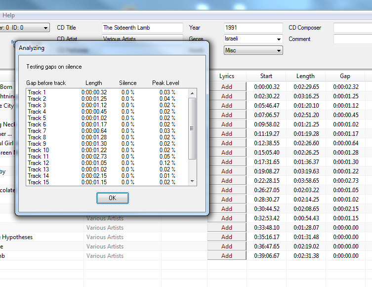Add lyrics for track starting 0:11:19.27
This screenshot has height=287, width=372.
coord(227,134)
